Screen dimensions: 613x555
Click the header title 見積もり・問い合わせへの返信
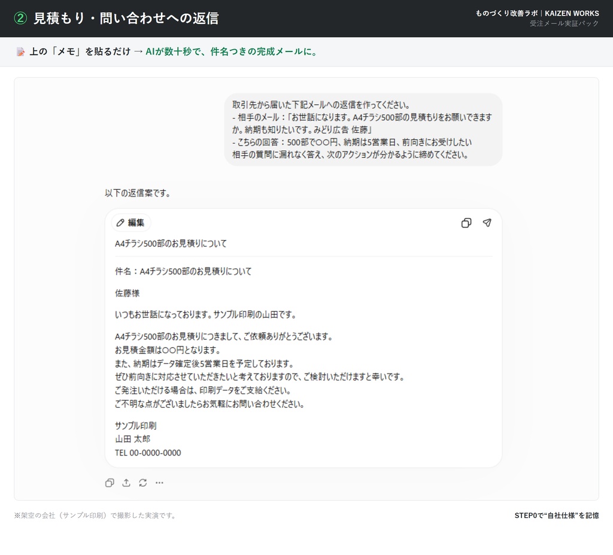(x=126, y=19)
